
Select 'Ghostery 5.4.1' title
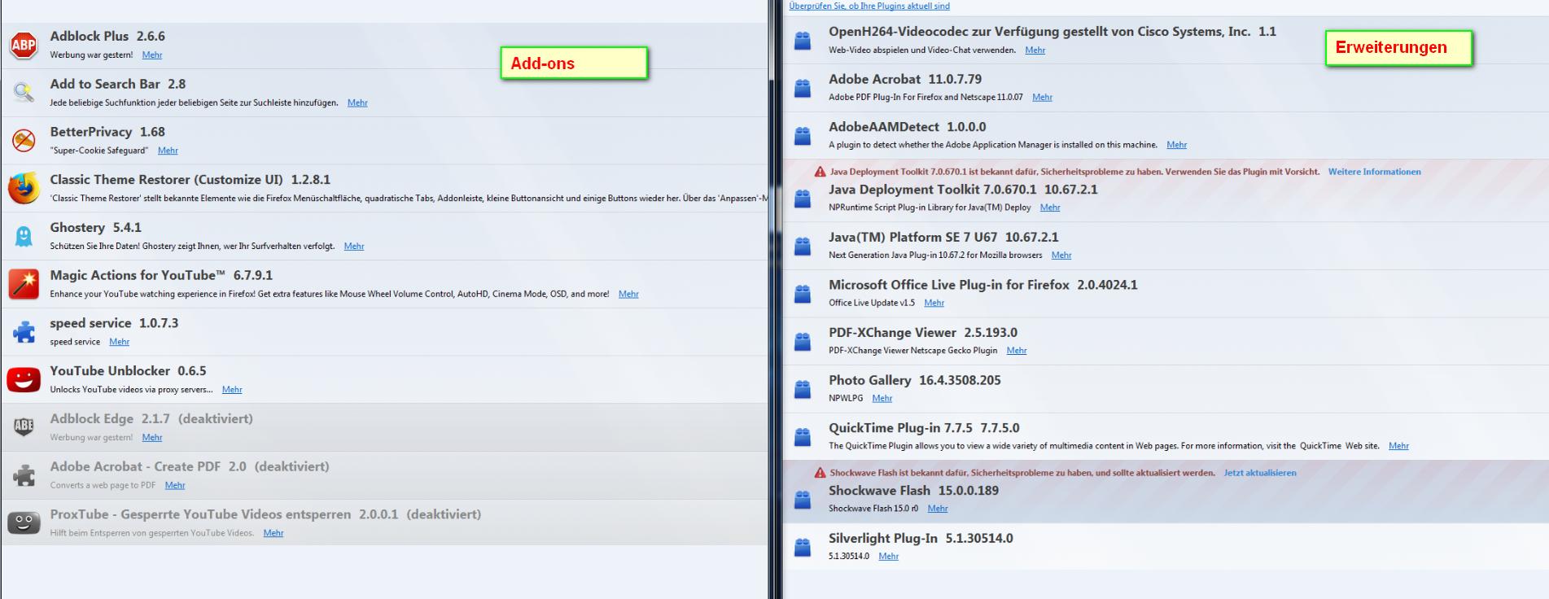[96, 228]
